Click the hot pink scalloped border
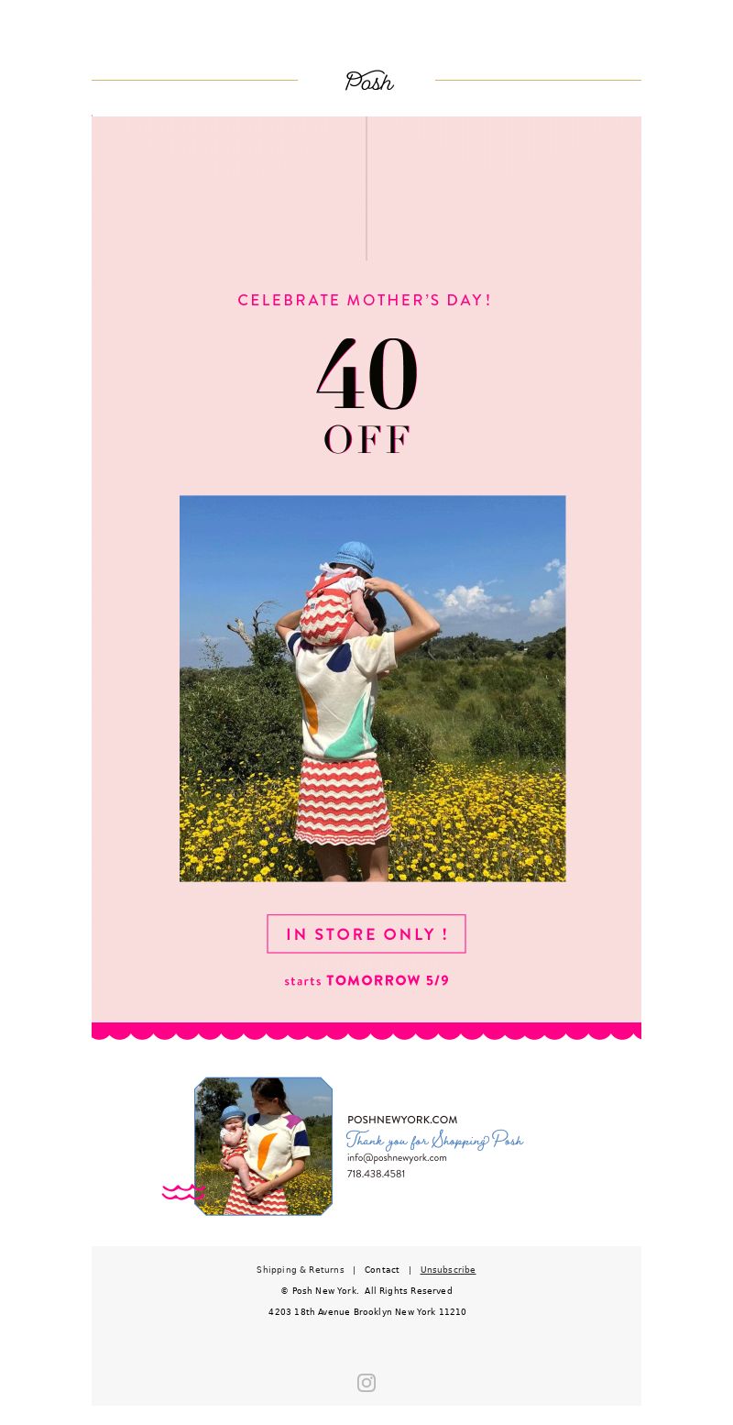This screenshot has height=1425, width=733. point(366,1031)
